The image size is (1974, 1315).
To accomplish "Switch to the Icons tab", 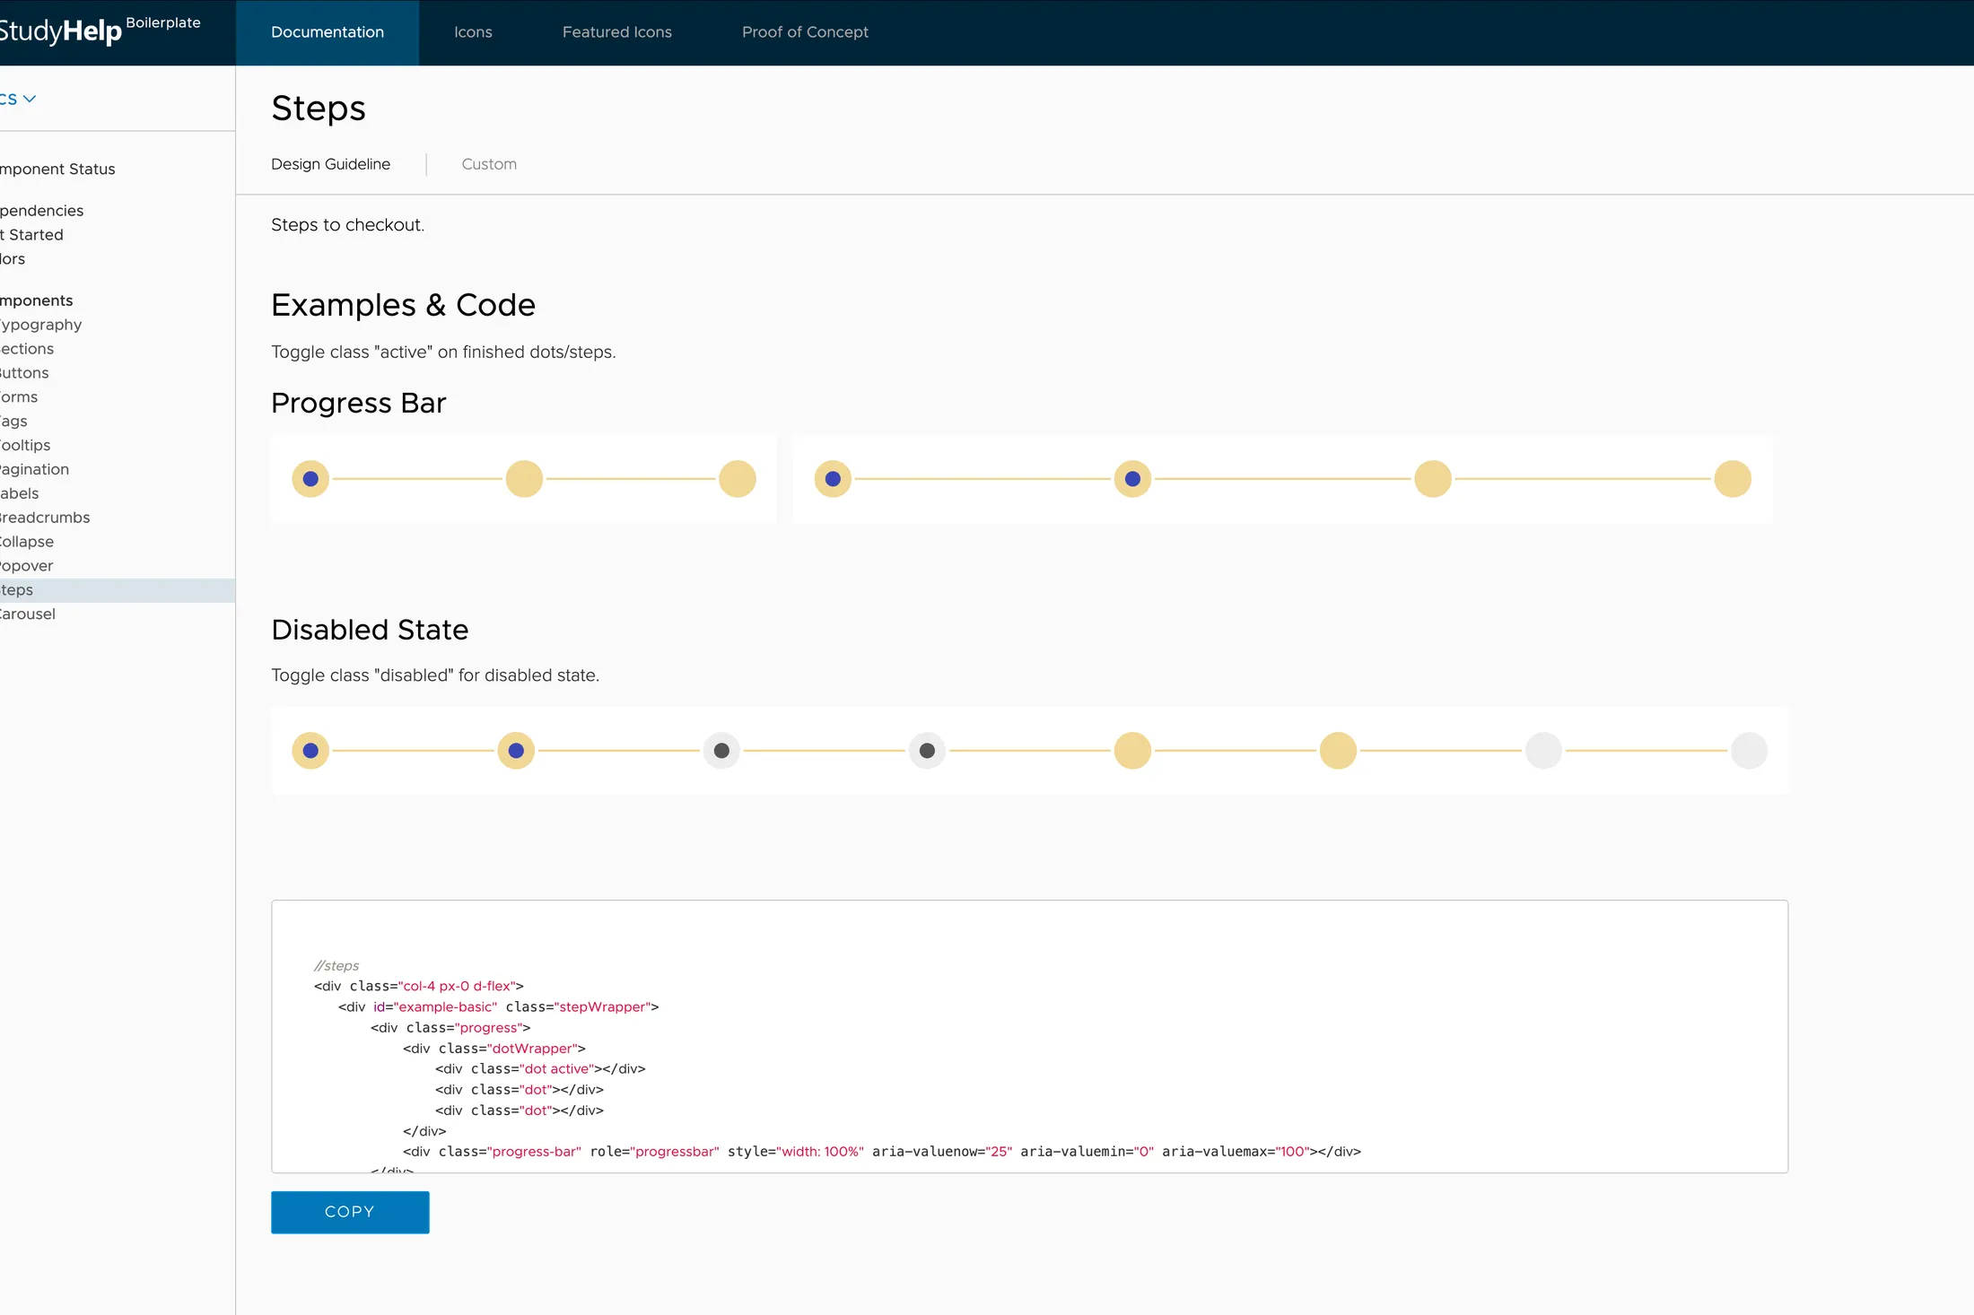I will click(473, 32).
